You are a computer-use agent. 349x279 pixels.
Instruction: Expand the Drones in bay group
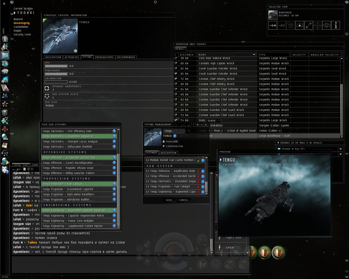coord(340,149)
